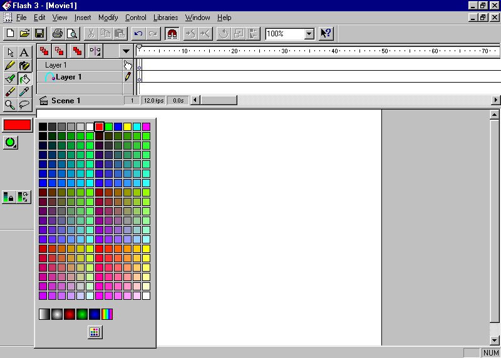Click the Scale toolbar button

239,34
